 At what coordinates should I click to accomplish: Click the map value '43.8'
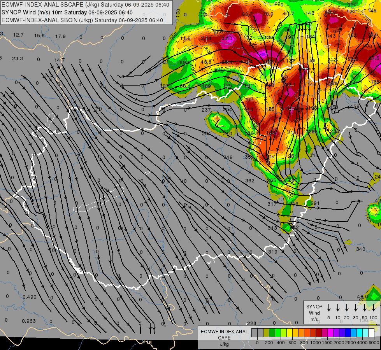206,62
